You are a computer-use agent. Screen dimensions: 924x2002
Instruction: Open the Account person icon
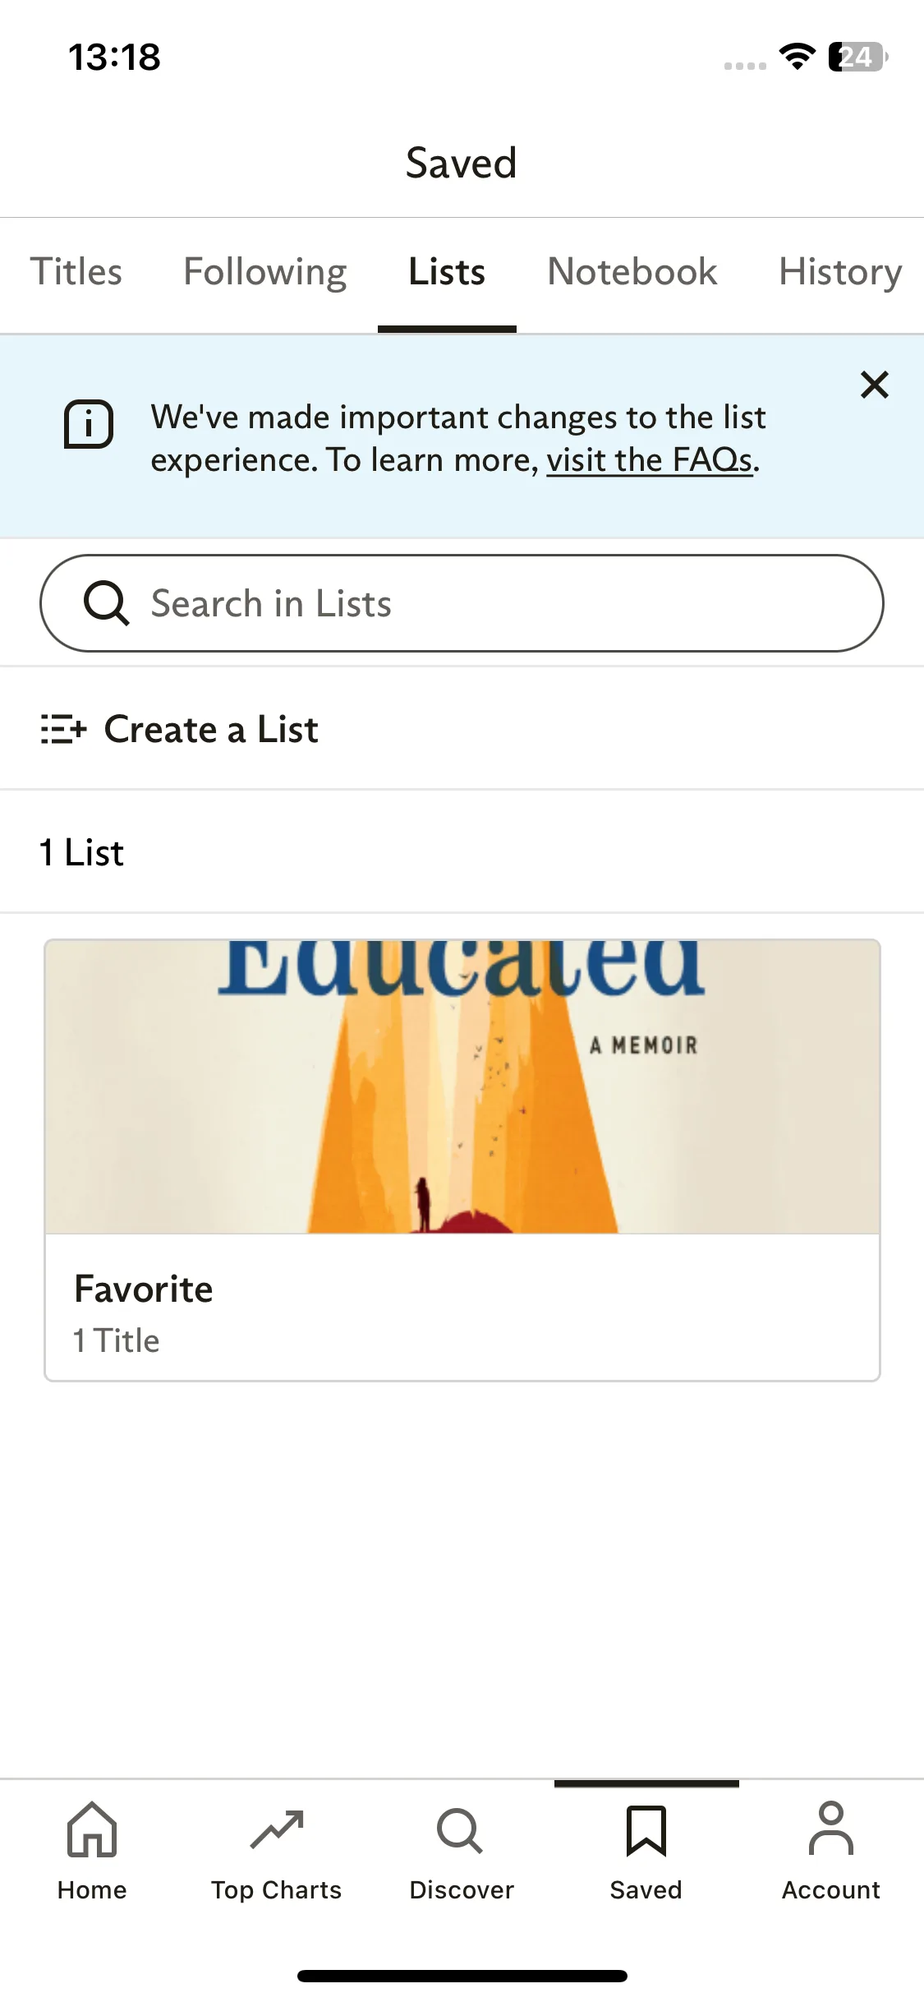tap(831, 1829)
